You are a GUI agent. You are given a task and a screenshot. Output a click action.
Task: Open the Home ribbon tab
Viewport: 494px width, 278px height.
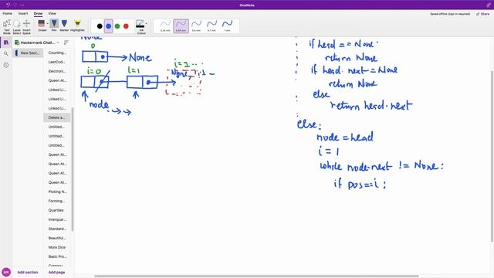[7, 14]
